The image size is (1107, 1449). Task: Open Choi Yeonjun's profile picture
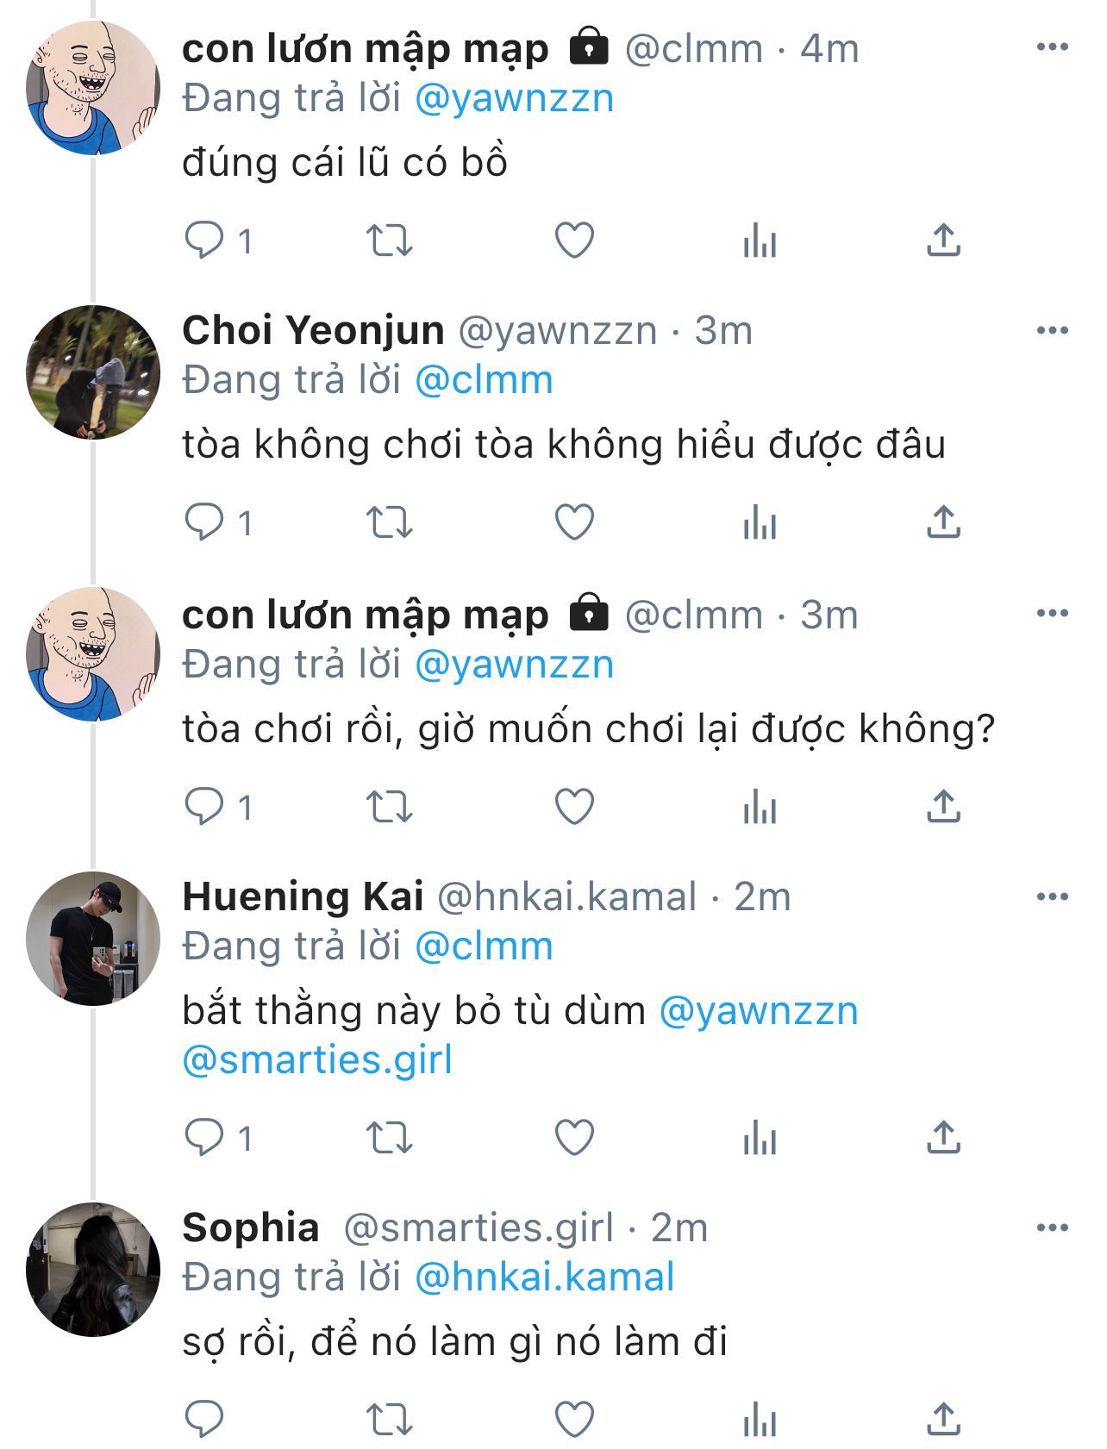(93, 372)
